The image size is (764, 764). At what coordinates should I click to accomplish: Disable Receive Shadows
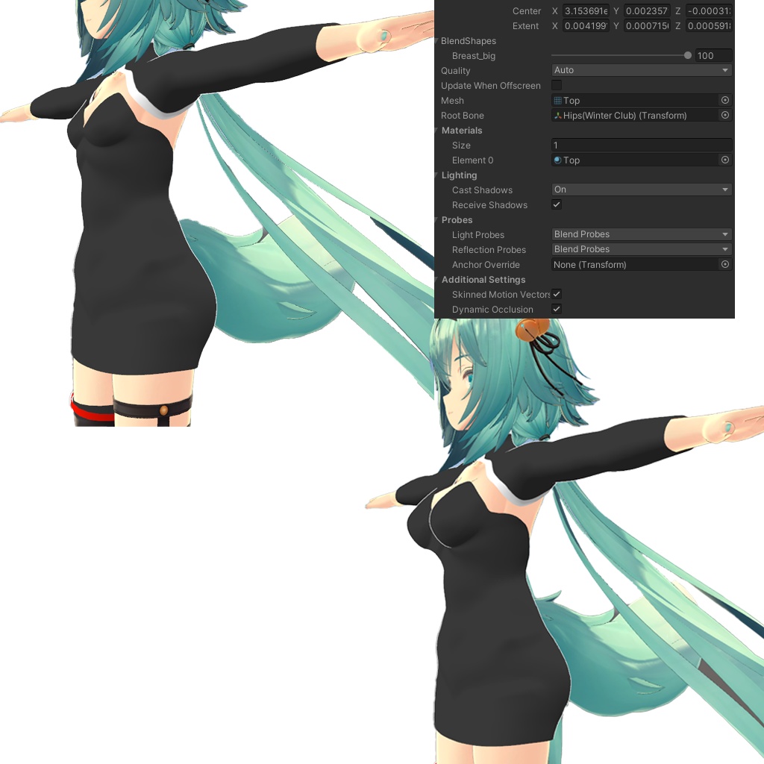tap(556, 204)
